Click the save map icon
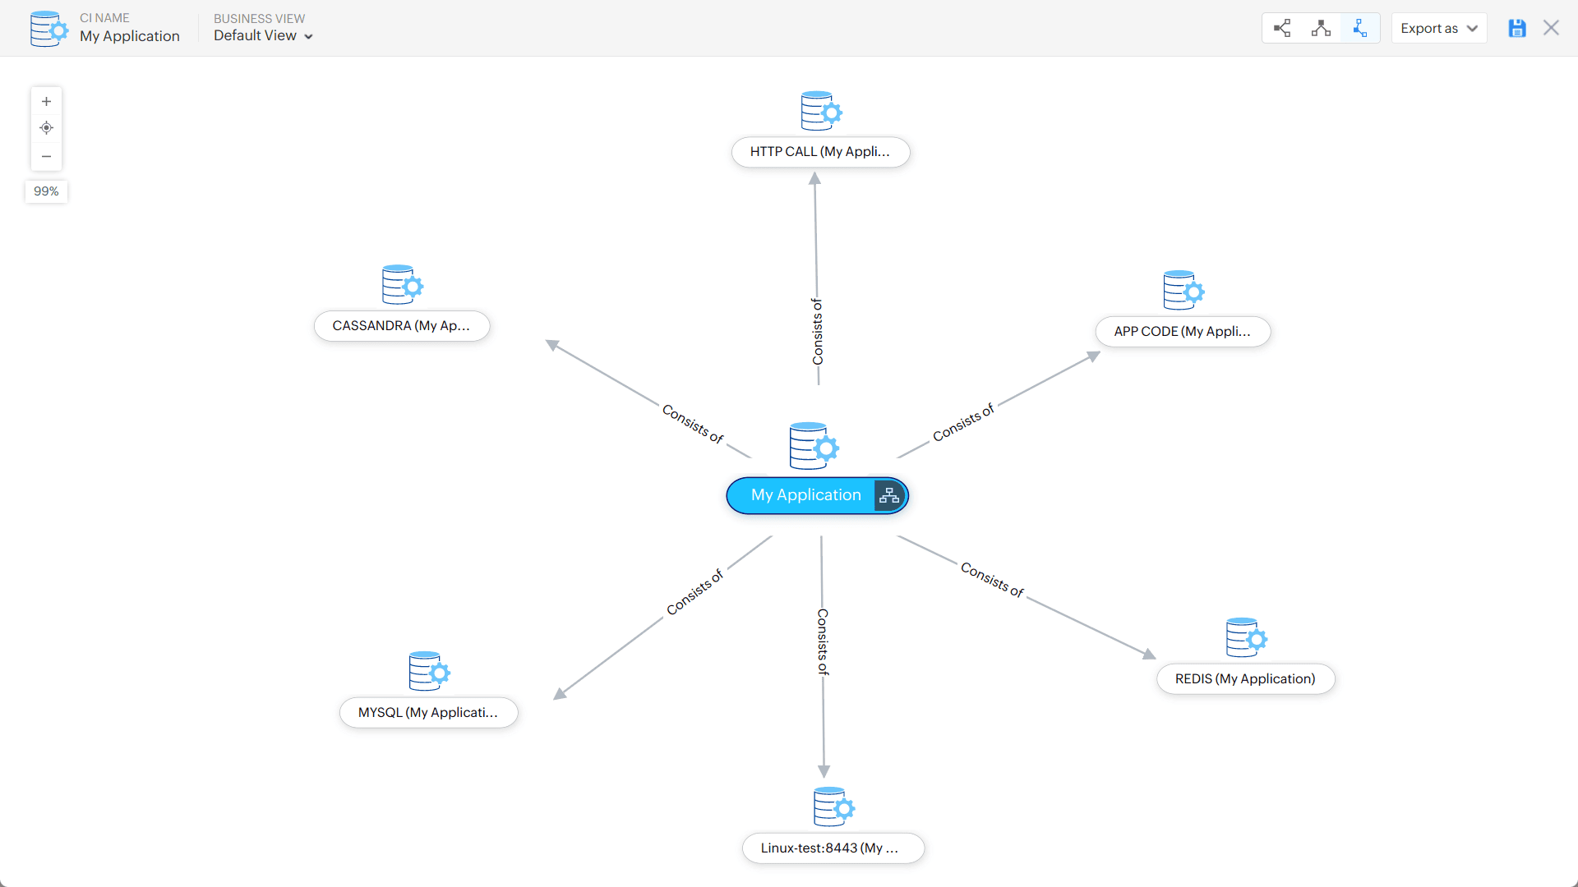The image size is (1578, 887). pos(1516,27)
